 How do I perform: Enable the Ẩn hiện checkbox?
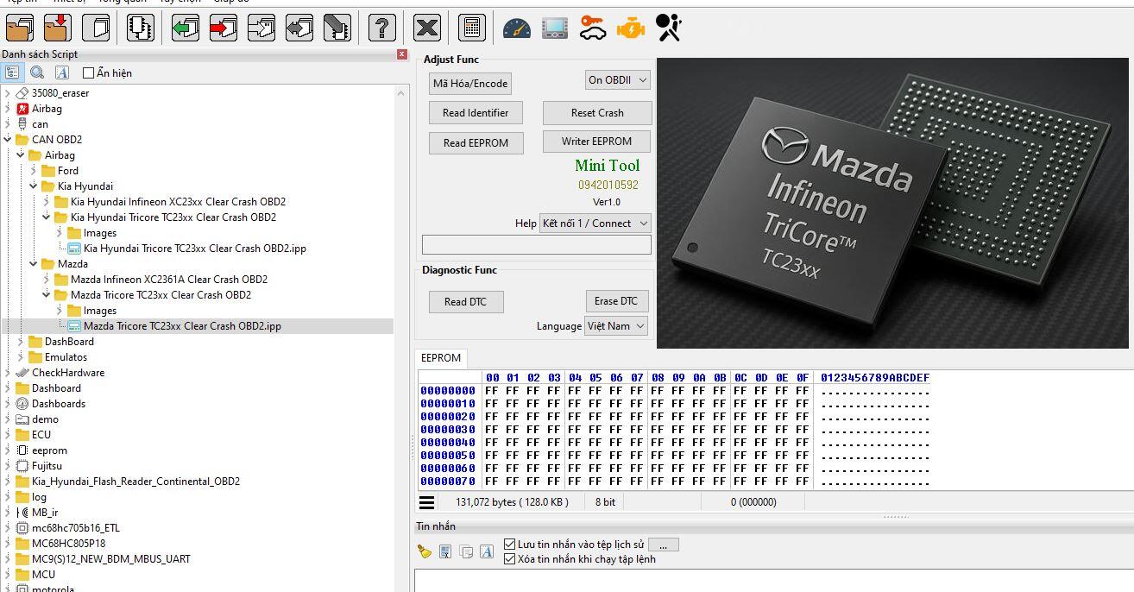click(x=88, y=73)
